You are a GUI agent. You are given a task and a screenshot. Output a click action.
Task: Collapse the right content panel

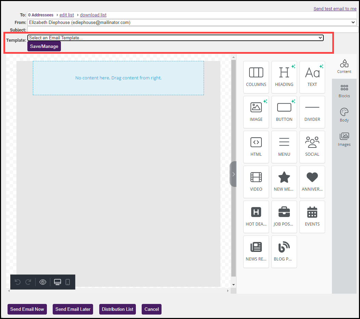(233, 174)
